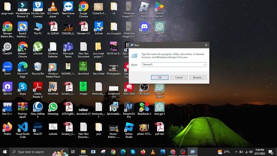Close the Run dialog window

click(x=206, y=45)
